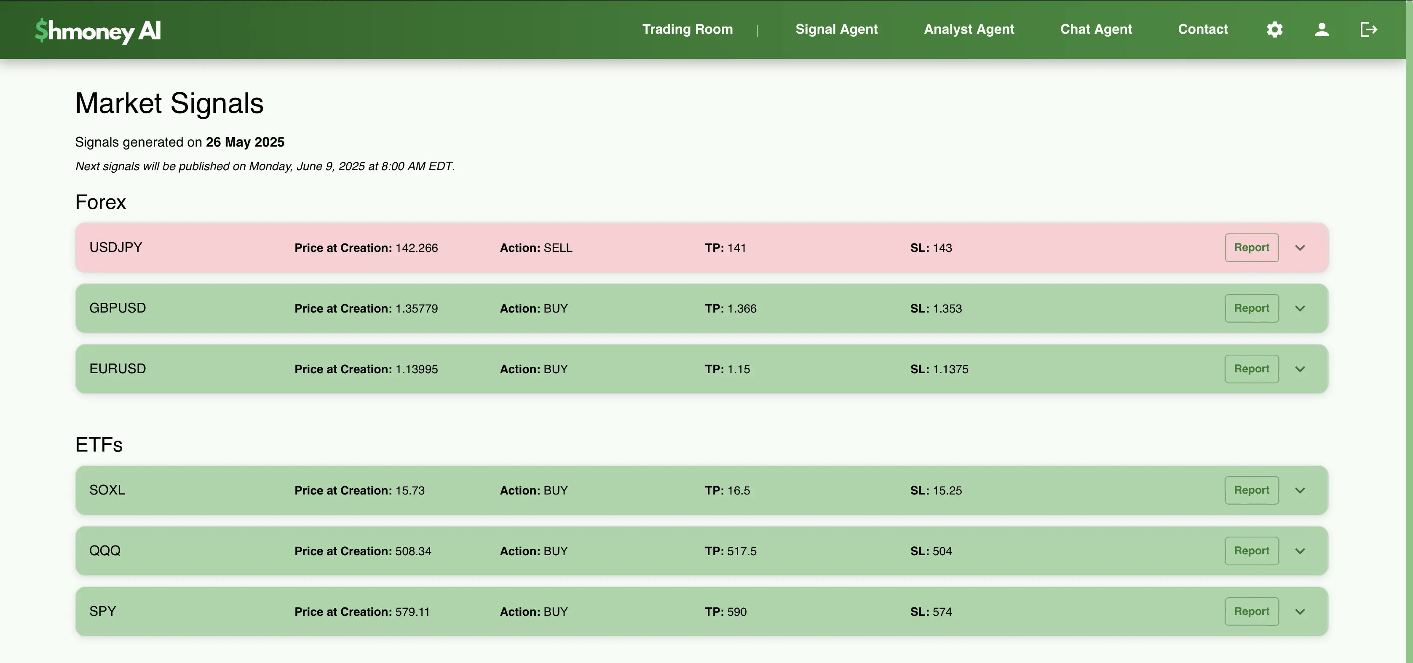Viewport: 1413px width, 663px height.
Task: Navigate to Chat Agent
Action: [1095, 29]
